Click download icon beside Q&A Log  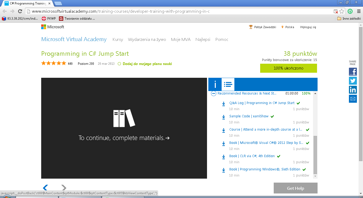tap(224, 104)
